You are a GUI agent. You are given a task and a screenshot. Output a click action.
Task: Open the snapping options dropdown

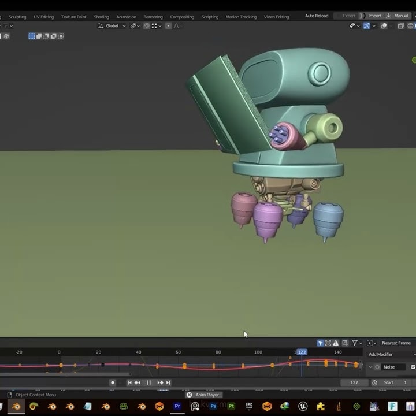tap(156, 26)
